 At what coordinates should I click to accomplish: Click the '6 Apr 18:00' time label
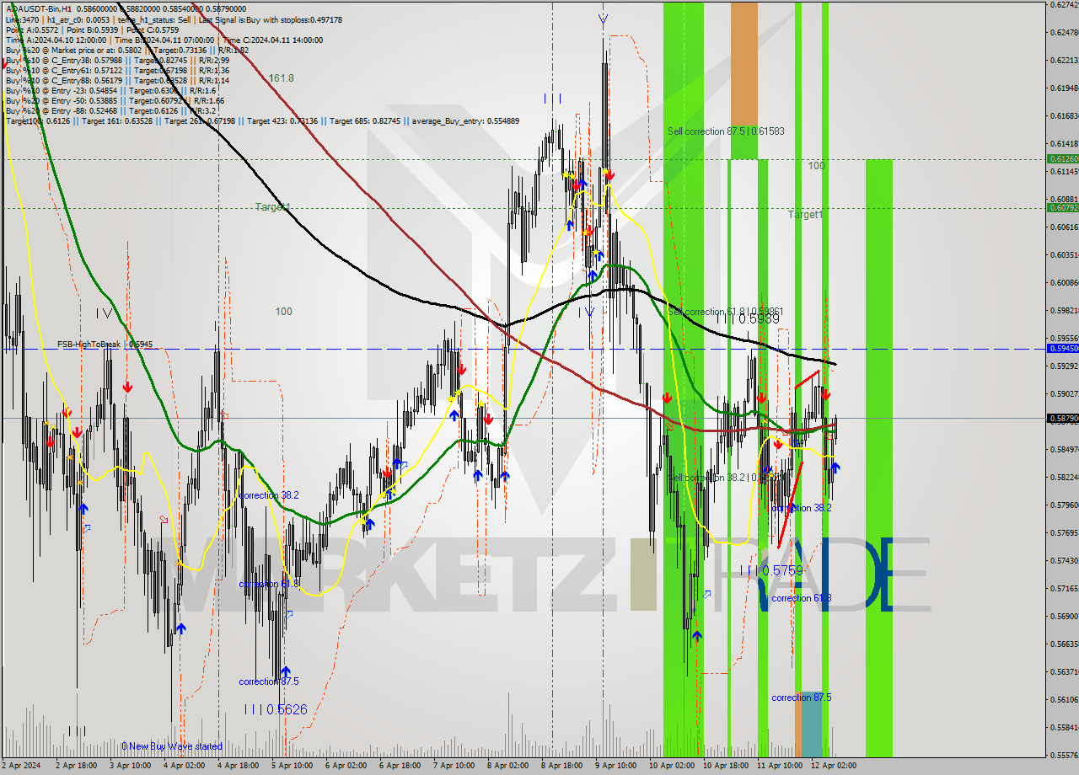pyautogui.click(x=400, y=766)
